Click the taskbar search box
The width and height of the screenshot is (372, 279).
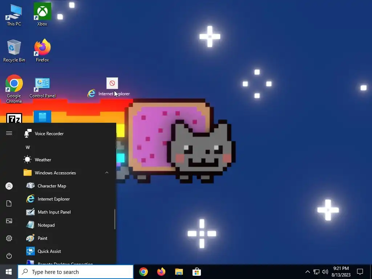pos(76,272)
